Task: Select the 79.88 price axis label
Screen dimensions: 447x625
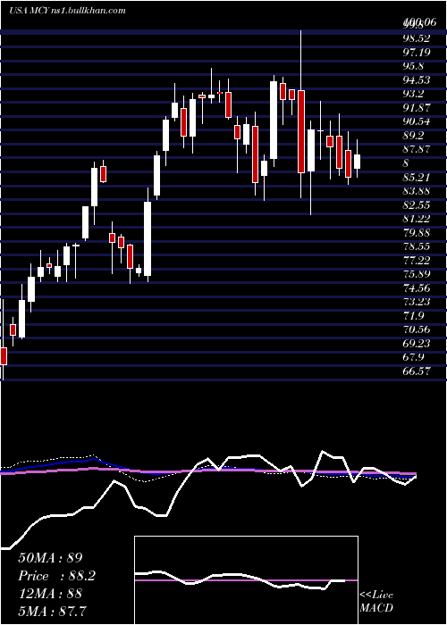Action: pyautogui.click(x=417, y=232)
